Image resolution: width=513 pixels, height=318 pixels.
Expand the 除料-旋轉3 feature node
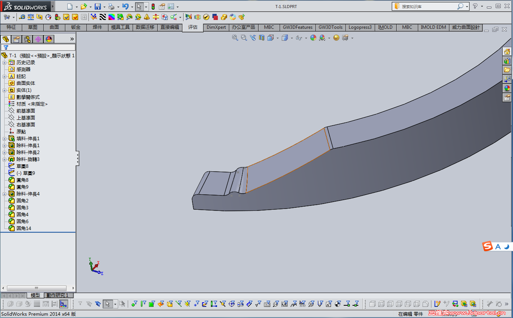pos(5,159)
